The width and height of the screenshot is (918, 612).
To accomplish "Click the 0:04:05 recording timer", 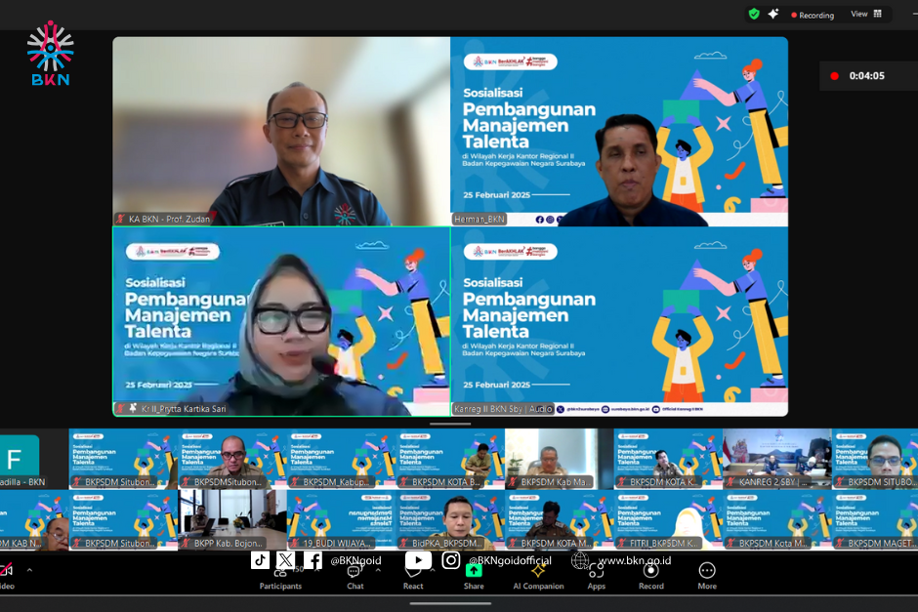I will click(x=866, y=75).
